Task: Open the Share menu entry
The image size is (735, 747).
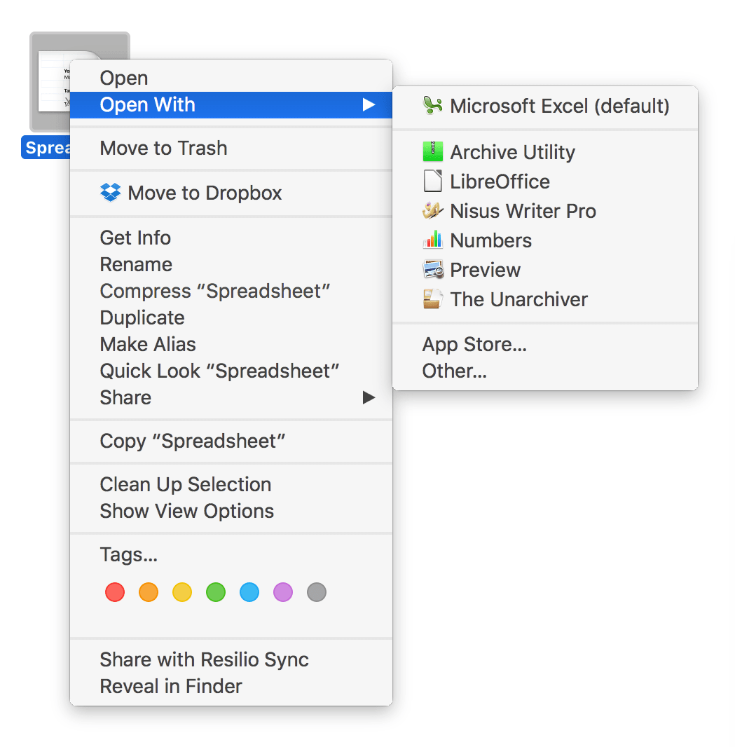Action: (x=231, y=398)
